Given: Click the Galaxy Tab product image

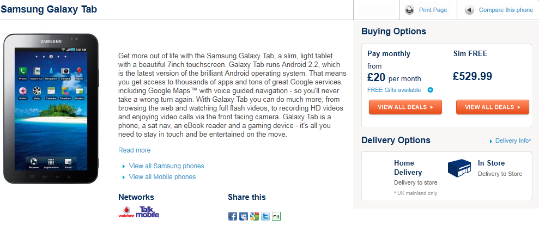Looking at the screenshot, I should pos(50,109).
